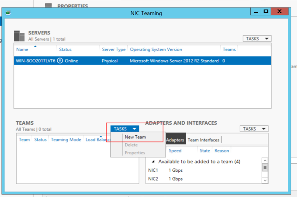
Task: Sort servers by Name column
Action: click(x=22, y=50)
